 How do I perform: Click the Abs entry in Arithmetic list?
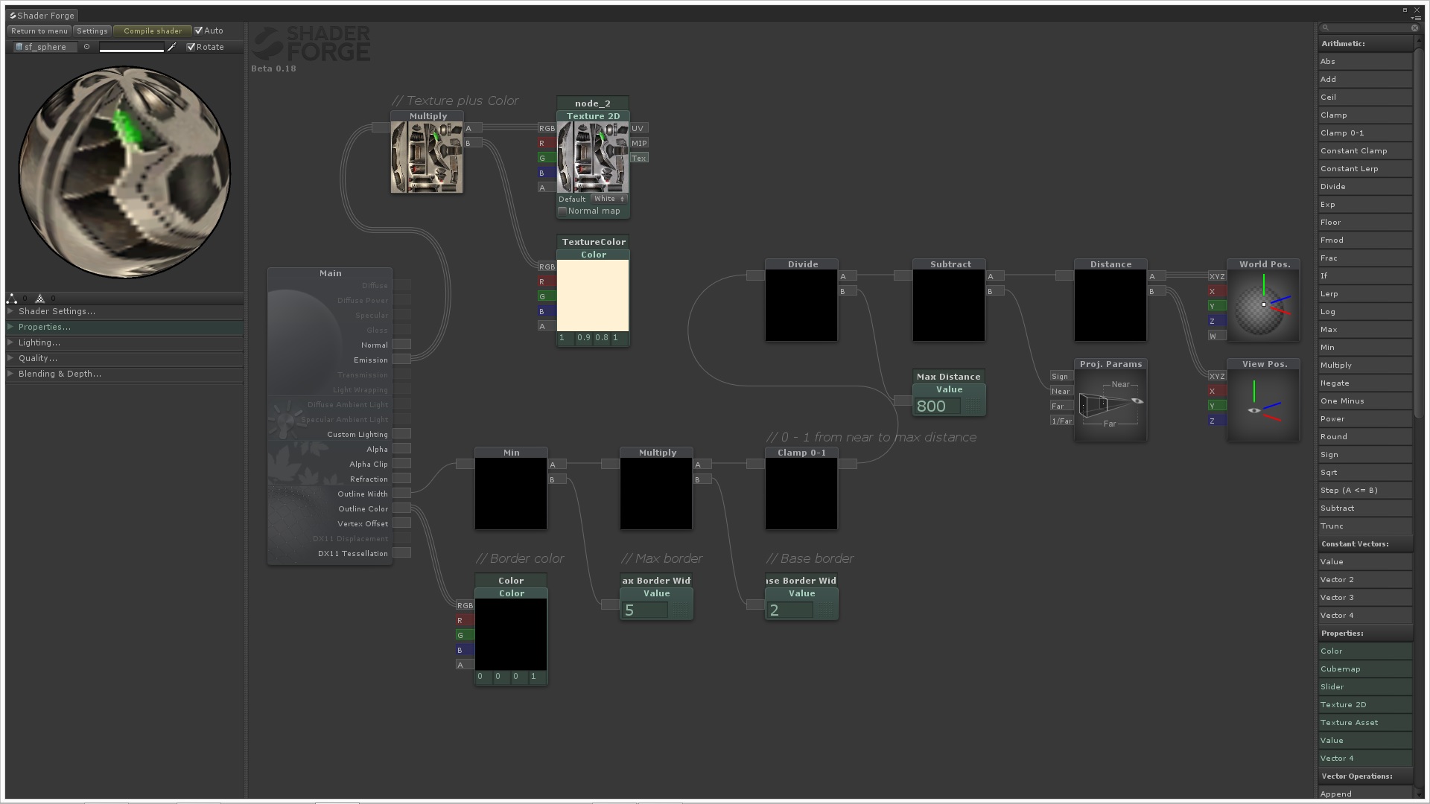[1365, 62]
